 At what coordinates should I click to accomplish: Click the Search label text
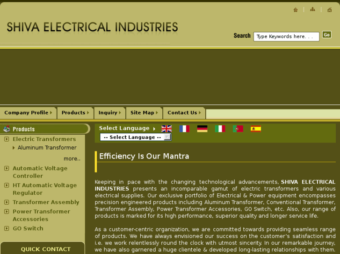pos(242,35)
